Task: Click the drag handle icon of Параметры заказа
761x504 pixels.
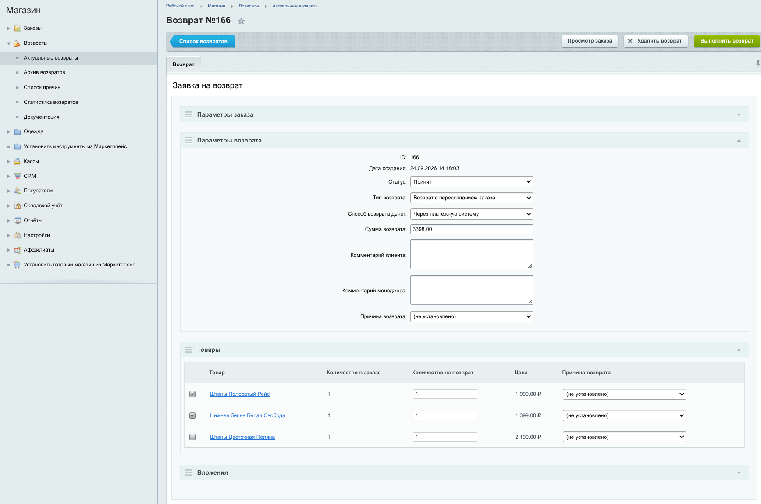Action: pyautogui.click(x=188, y=114)
